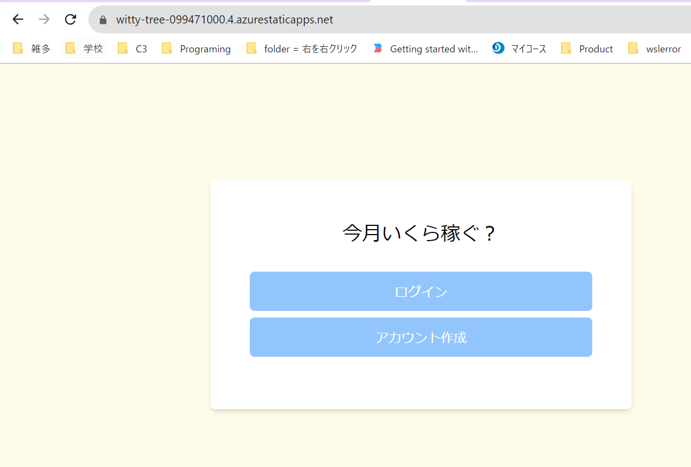Click the forward navigation arrow
This screenshot has height=467, width=691.
coord(44,19)
